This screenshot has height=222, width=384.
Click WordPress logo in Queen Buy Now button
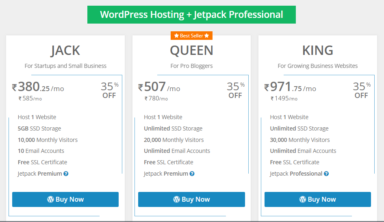click(177, 200)
